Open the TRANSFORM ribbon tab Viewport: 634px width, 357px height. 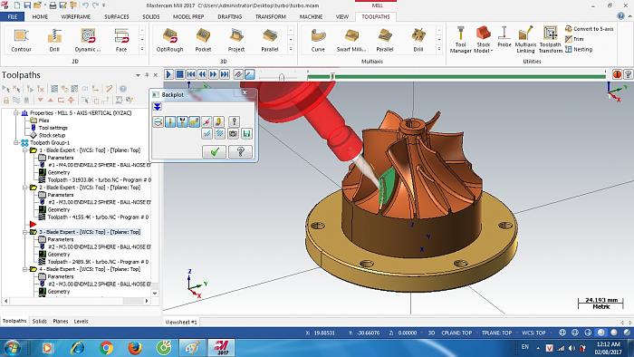point(271,16)
